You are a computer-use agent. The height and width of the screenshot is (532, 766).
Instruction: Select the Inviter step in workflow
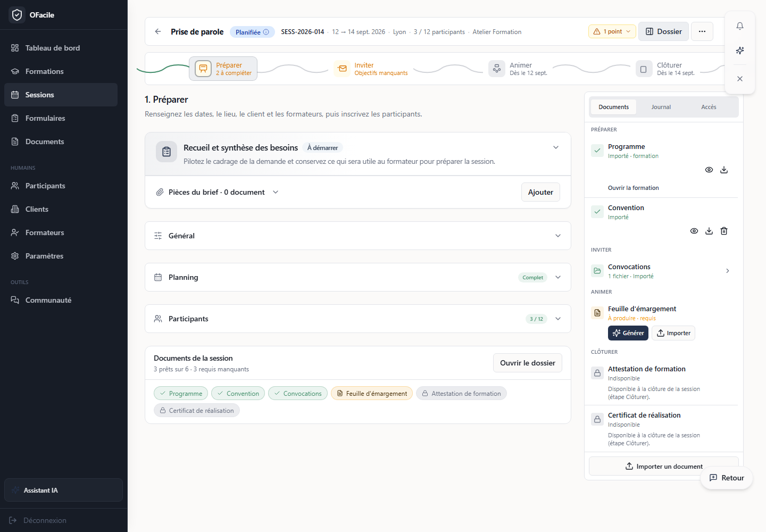tap(372, 69)
